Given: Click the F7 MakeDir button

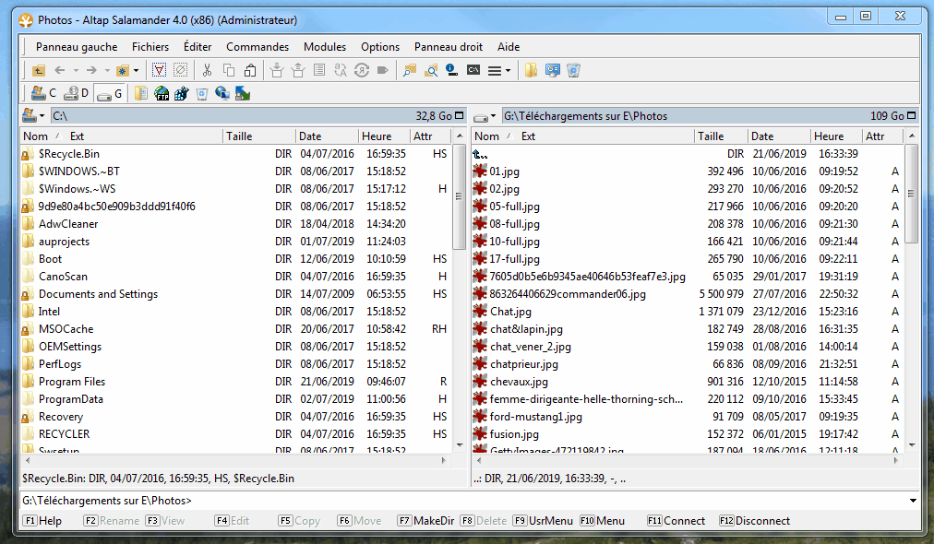Looking at the screenshot, I should click(425, 521).
